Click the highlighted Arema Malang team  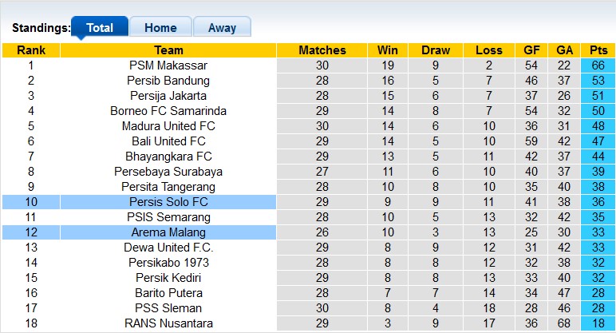(x=168, y=232)
